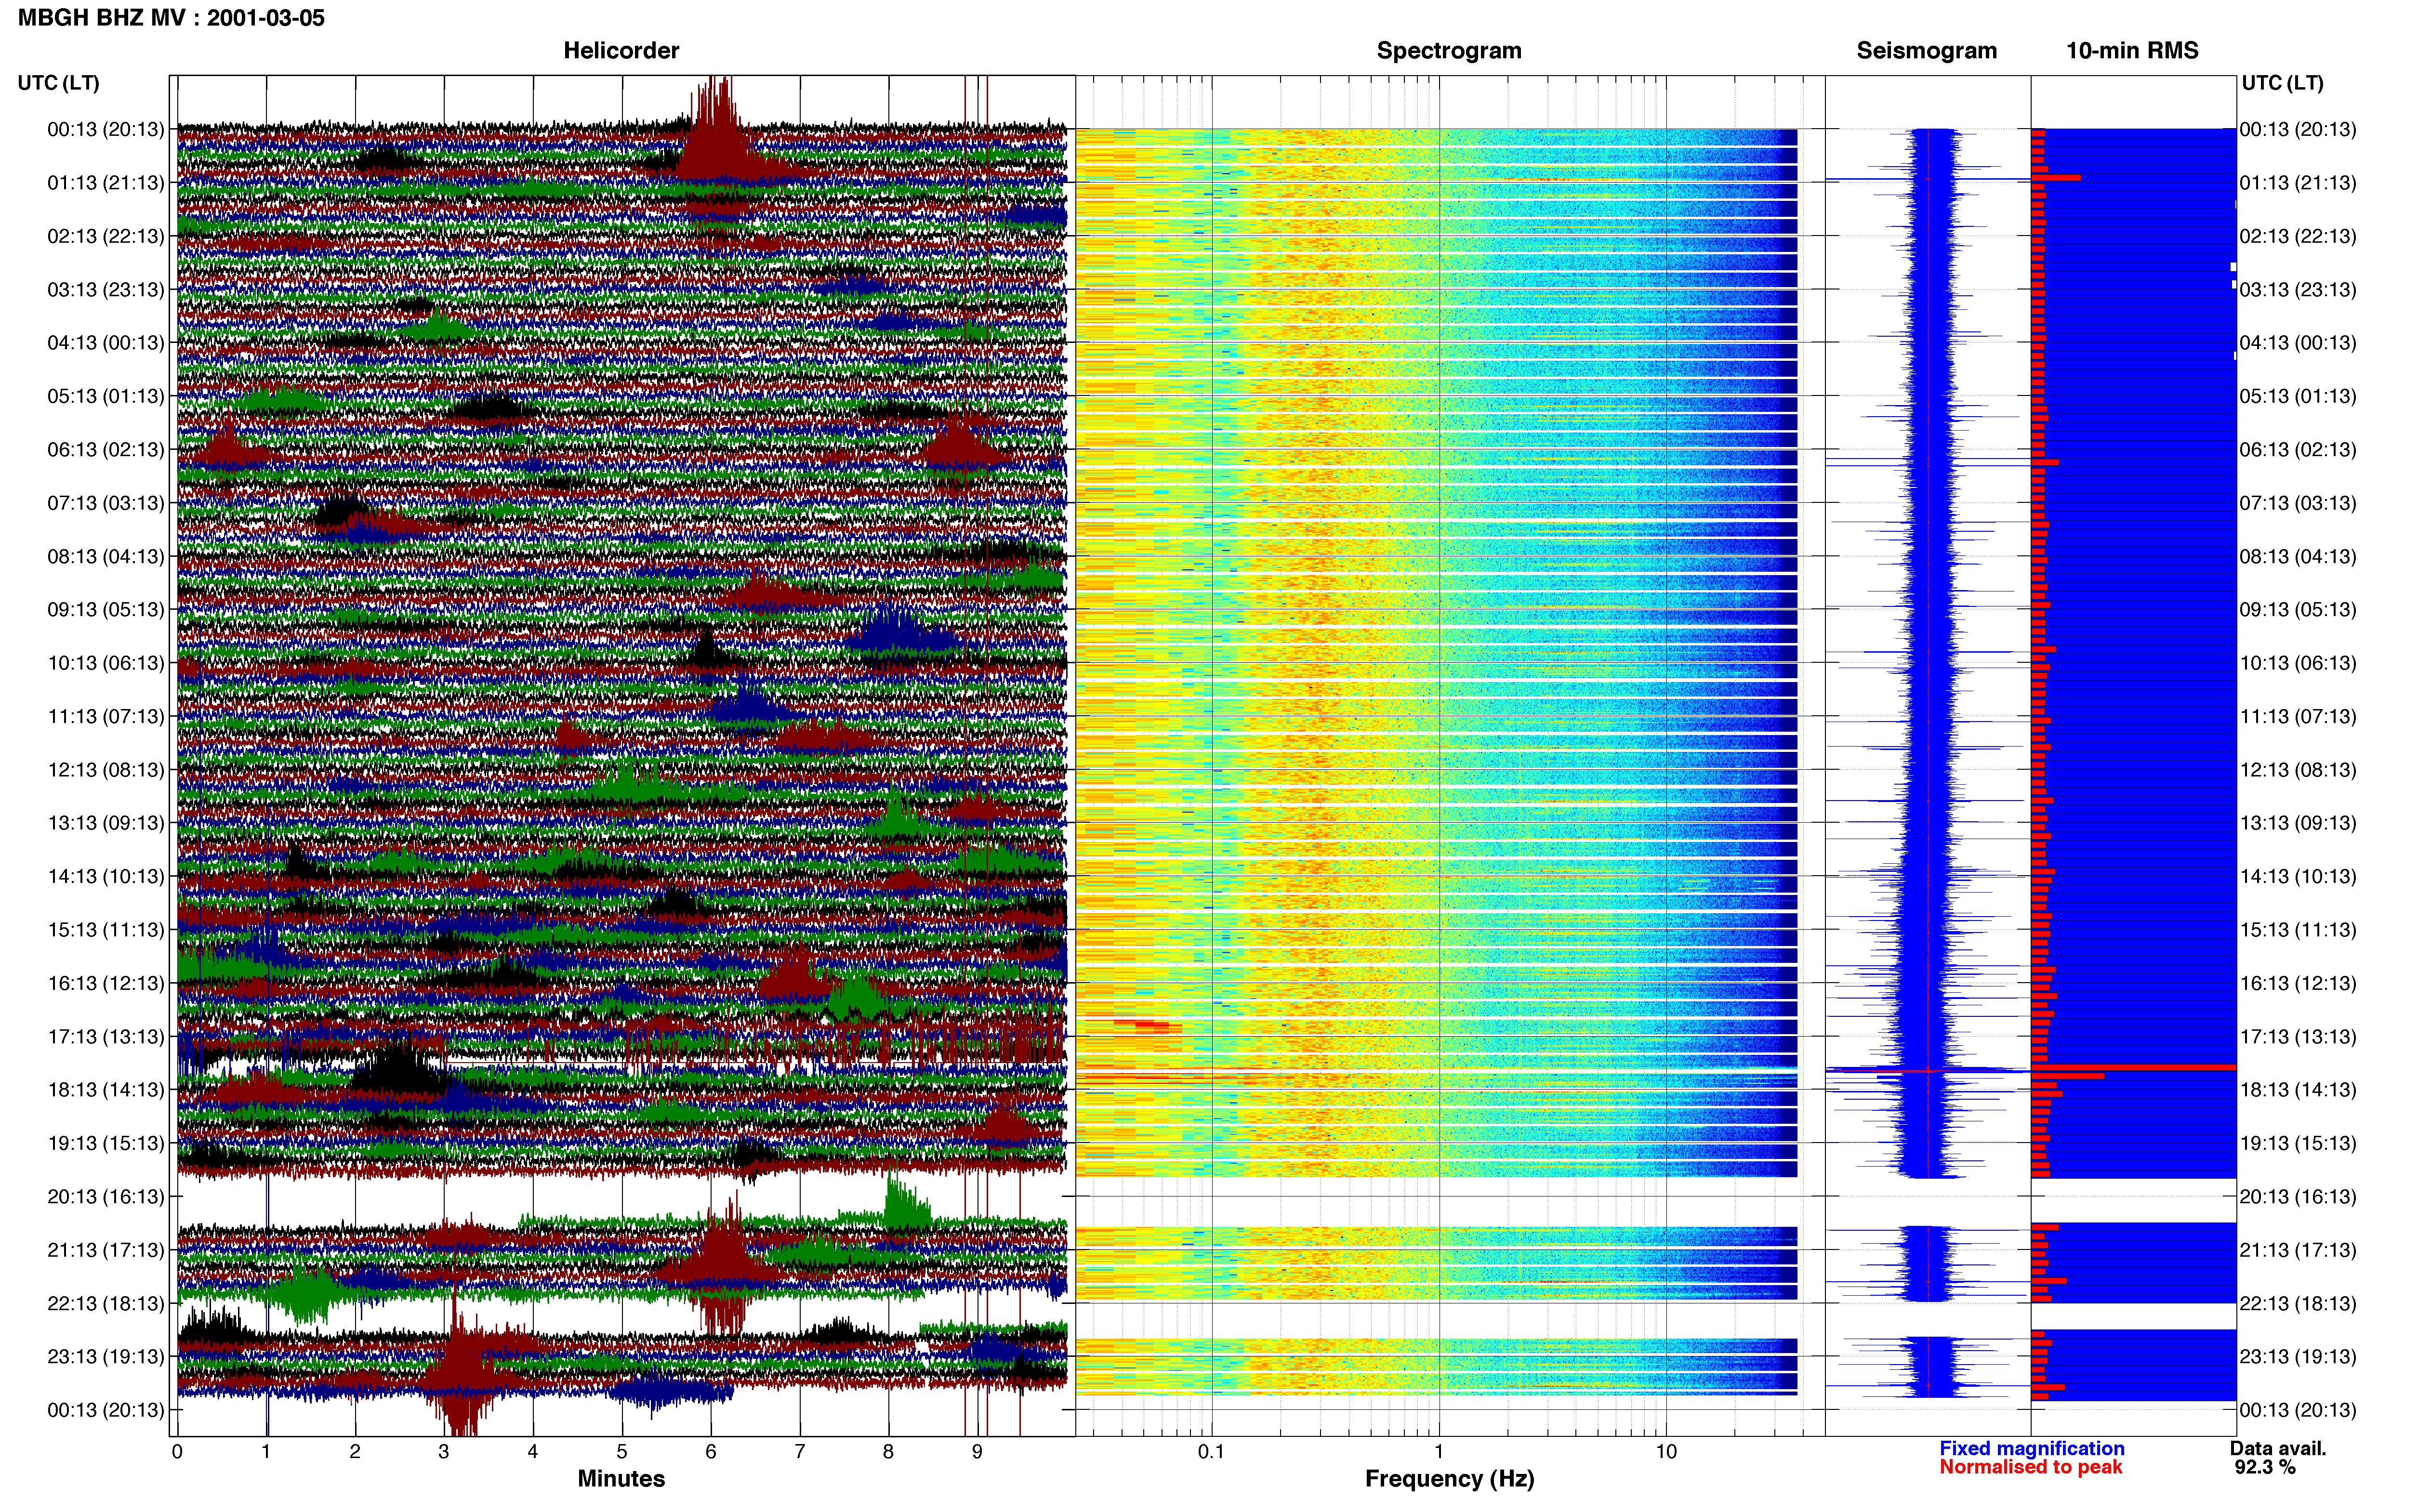This screenshot has height=1512, width=2418.
Task: Click left-axis time label '09:13 (05:13)'
Action: point(106,610)
